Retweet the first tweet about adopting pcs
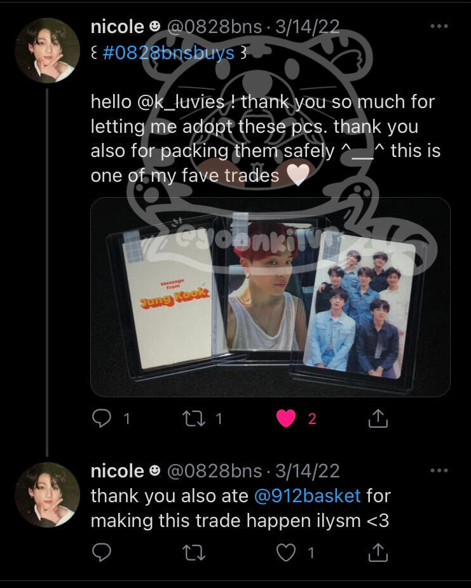The image size is (471, 588). tap(193, 418)
